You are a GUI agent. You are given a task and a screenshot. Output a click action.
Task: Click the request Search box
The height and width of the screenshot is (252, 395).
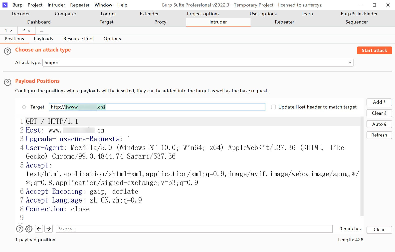(194, 229)
